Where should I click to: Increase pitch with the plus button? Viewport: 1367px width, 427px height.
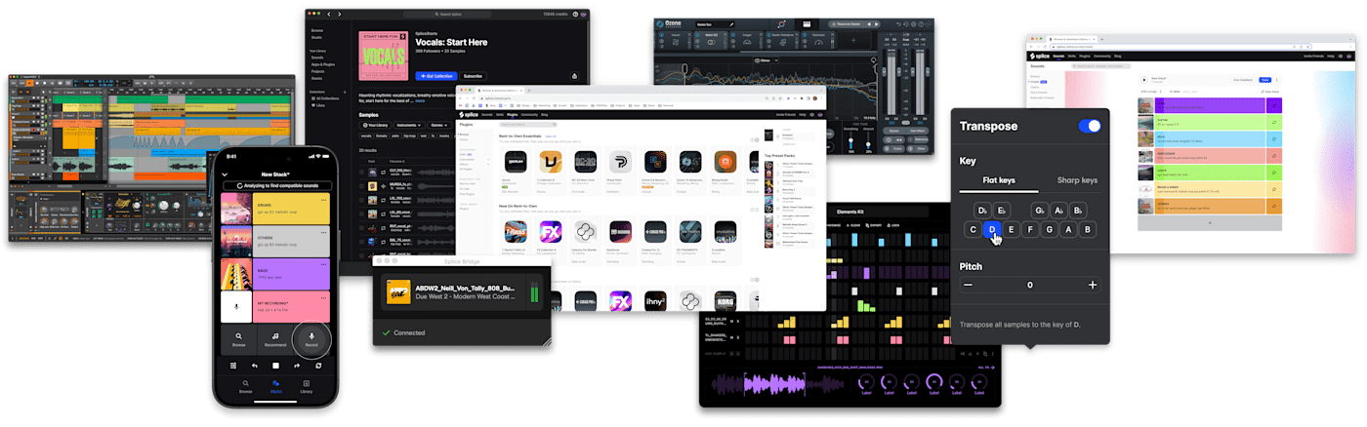[x=1092, y=285]
